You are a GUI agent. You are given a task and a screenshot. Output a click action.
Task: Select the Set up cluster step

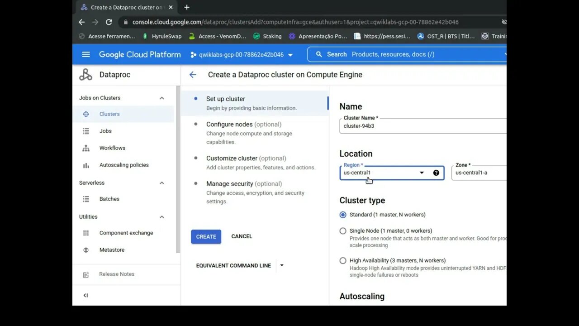point(255,103)
